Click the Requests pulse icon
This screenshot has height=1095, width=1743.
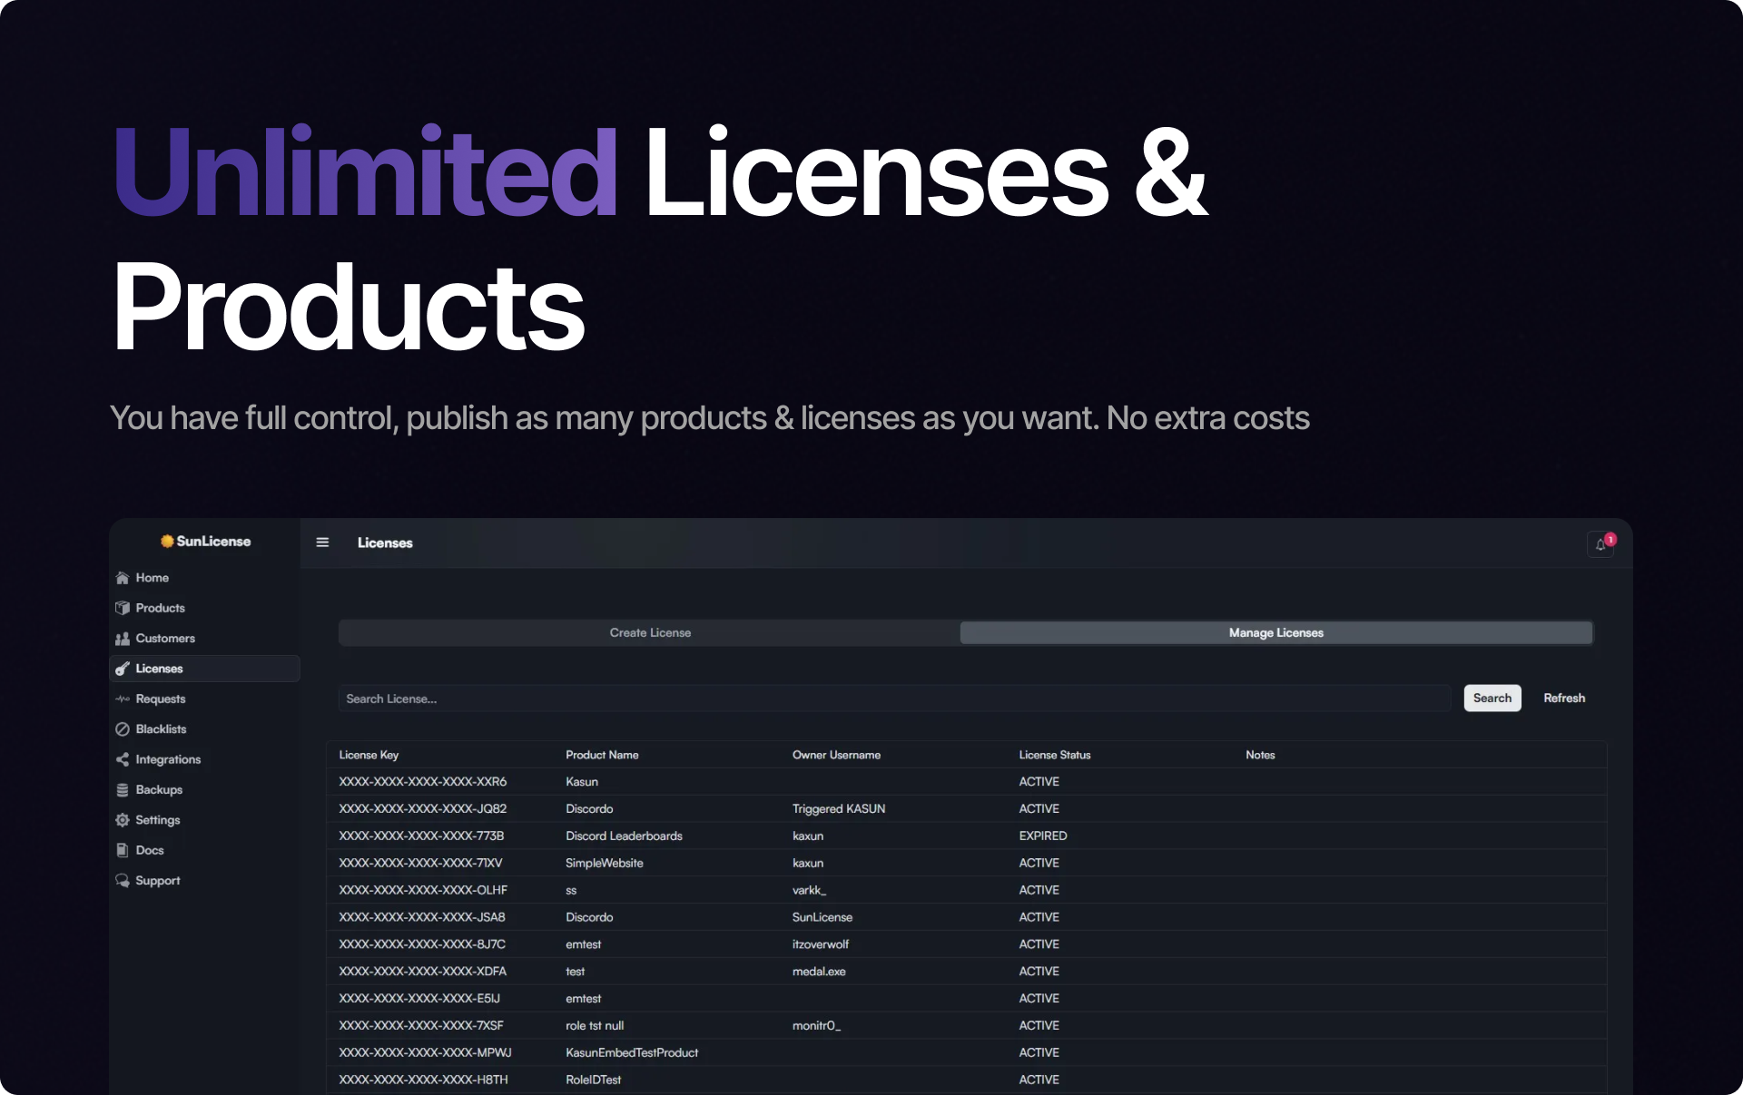pos(123,699)
